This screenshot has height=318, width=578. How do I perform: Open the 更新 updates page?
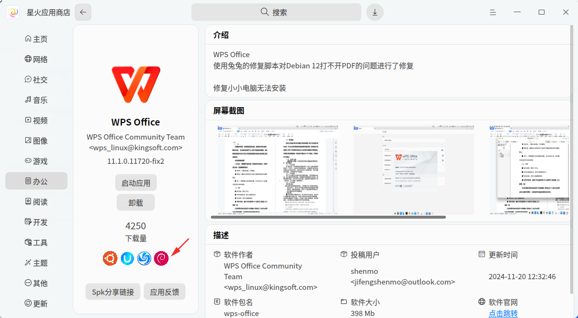coord(36,303)
